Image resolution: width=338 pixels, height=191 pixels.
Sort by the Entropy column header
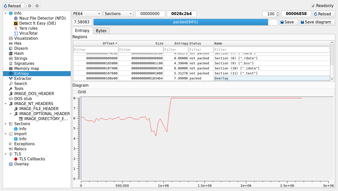[x=176, y=43]
